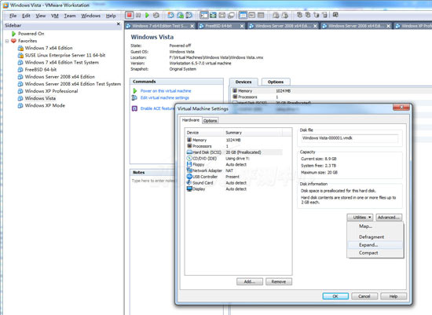The height and width of the screenshot is (315, 432).
Task: Open the Team menu
Action: [70, 16]
